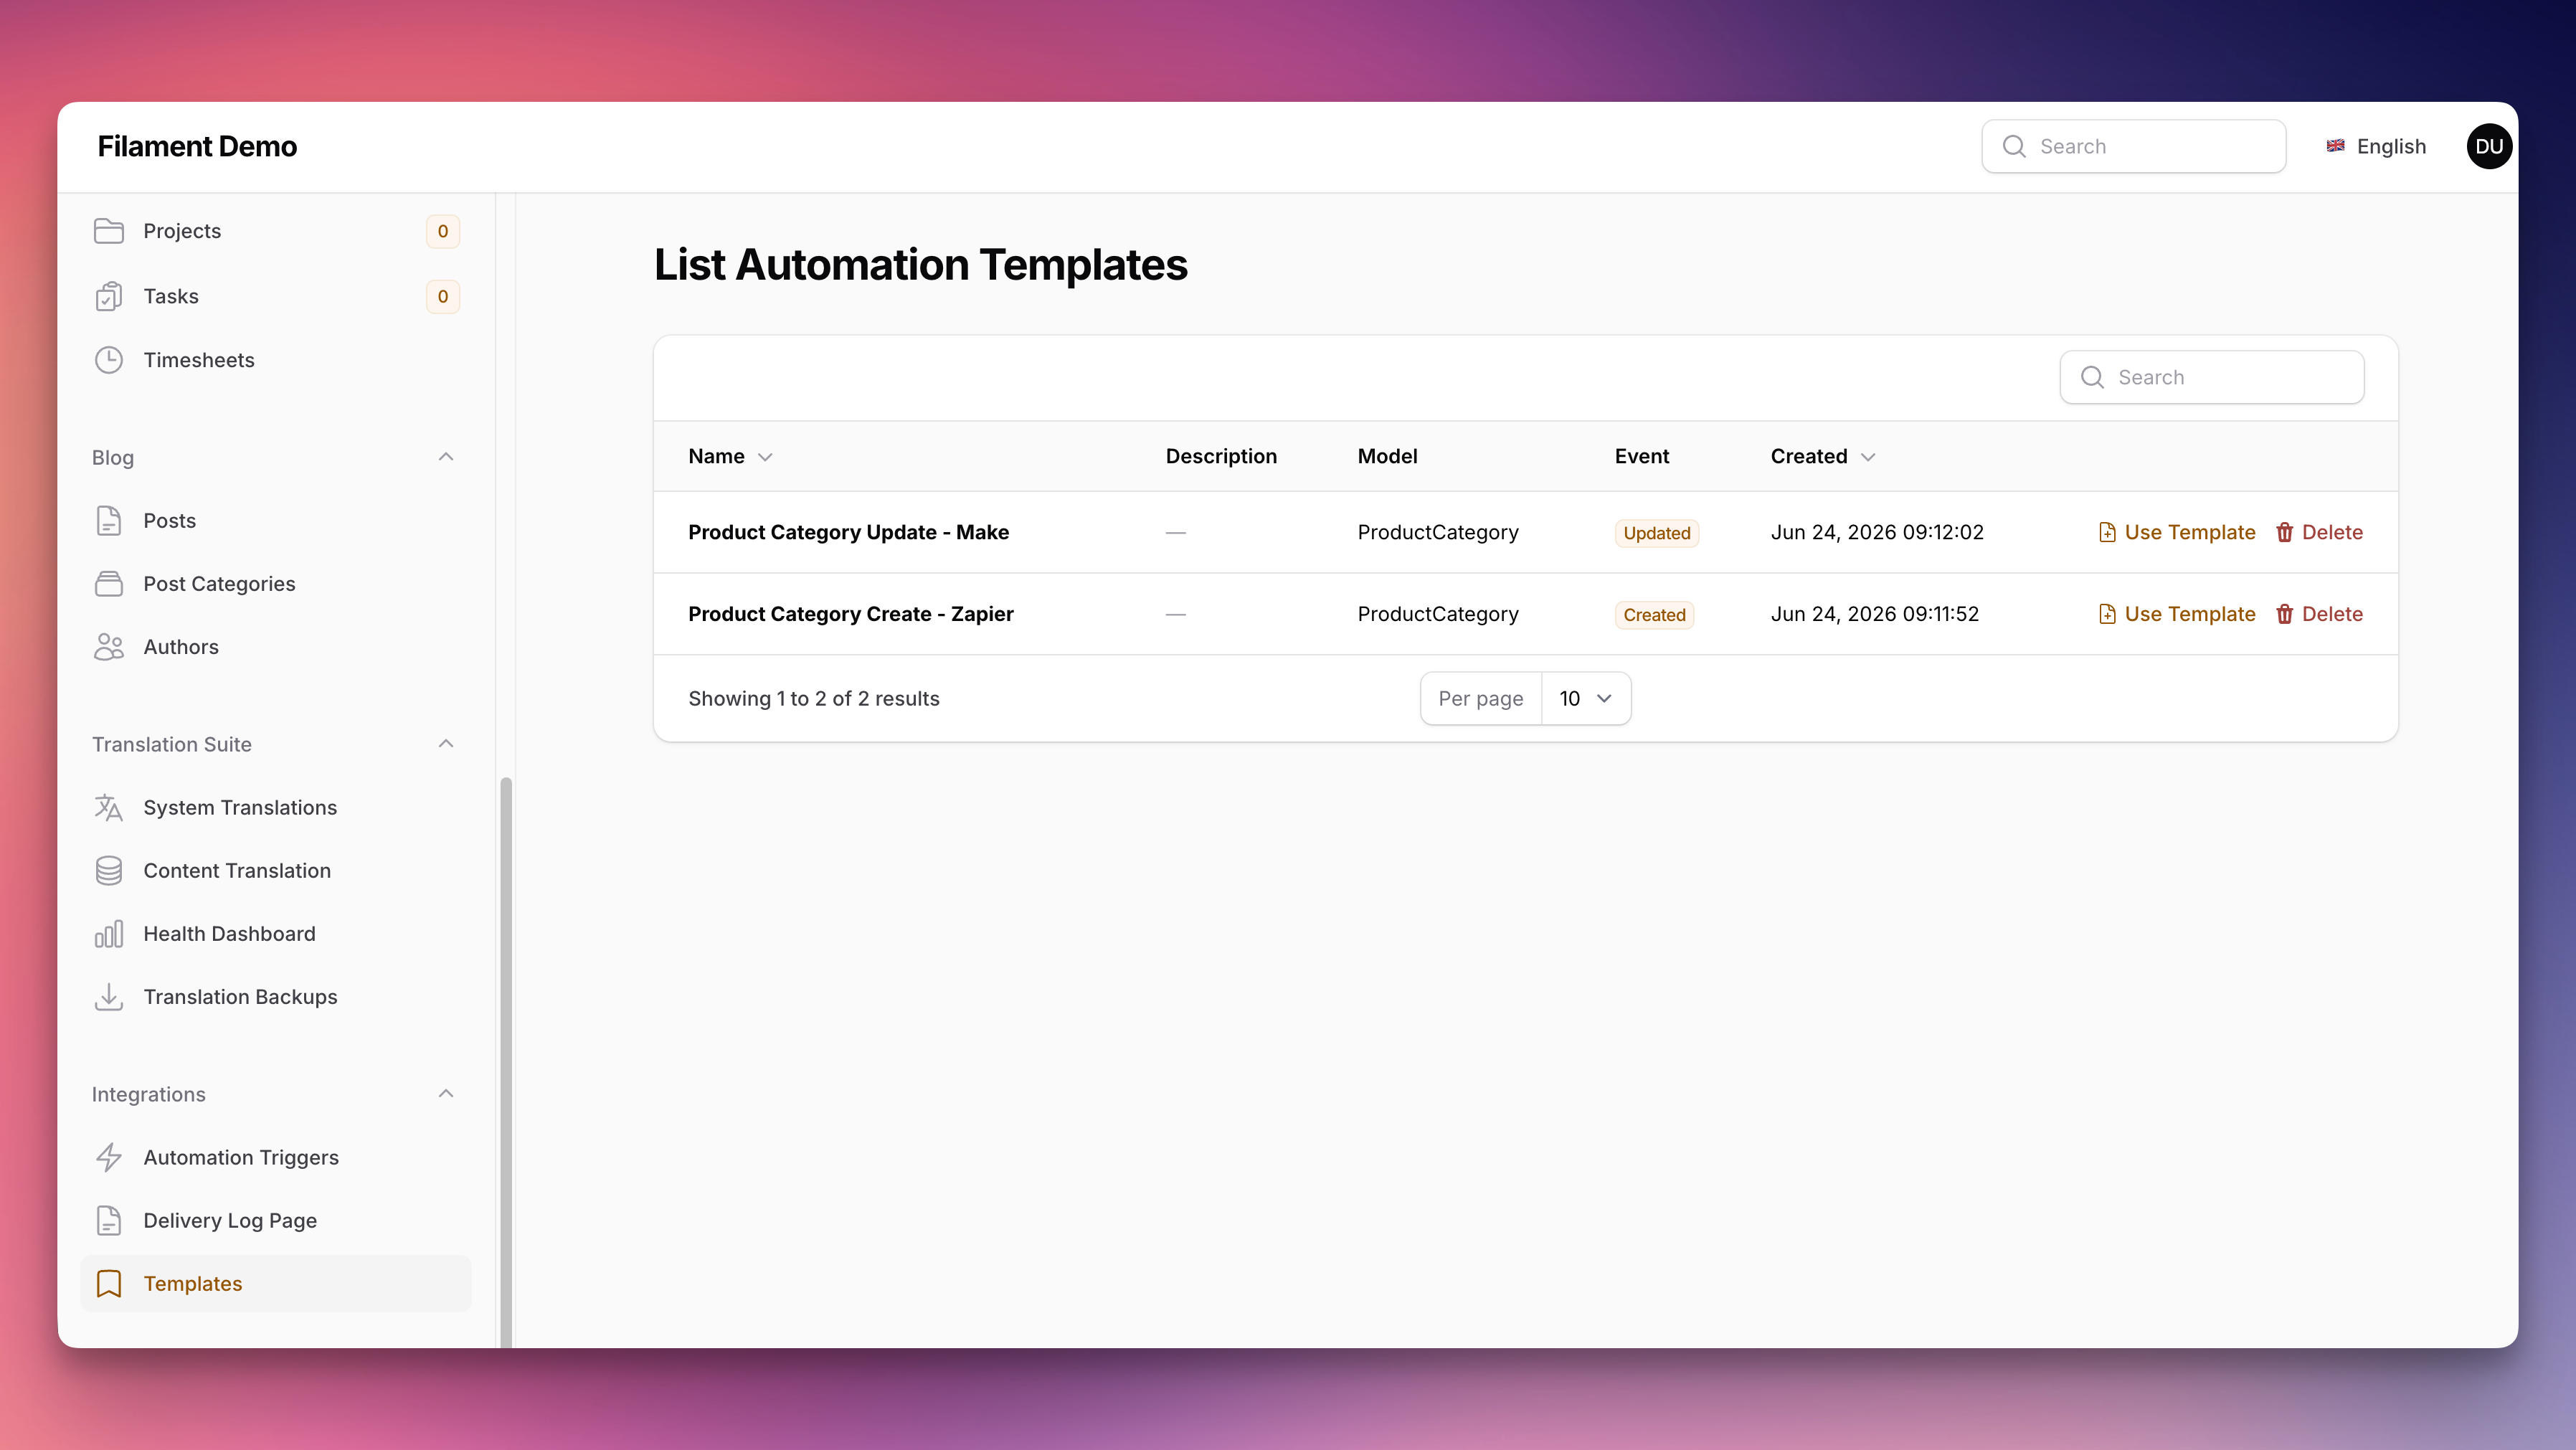This screenshot has height=1450, width=2576.
Task: Click the Posts document icon
Action: pyautogui.click(x=108, y=521)
